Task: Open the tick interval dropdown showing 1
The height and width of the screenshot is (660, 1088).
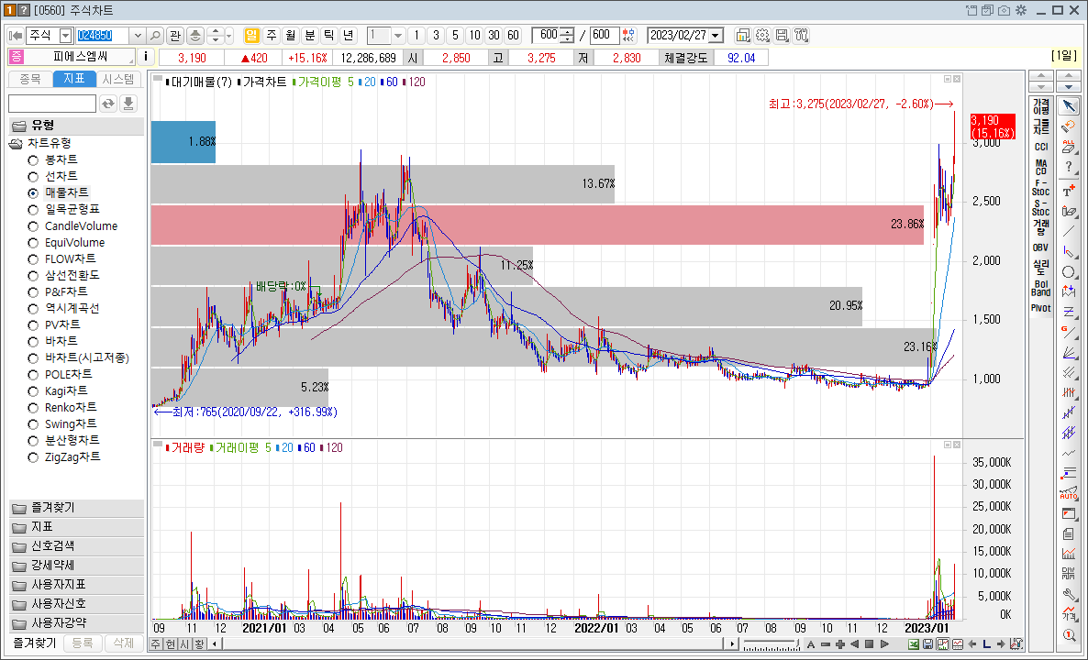Action: coord(398,36)
